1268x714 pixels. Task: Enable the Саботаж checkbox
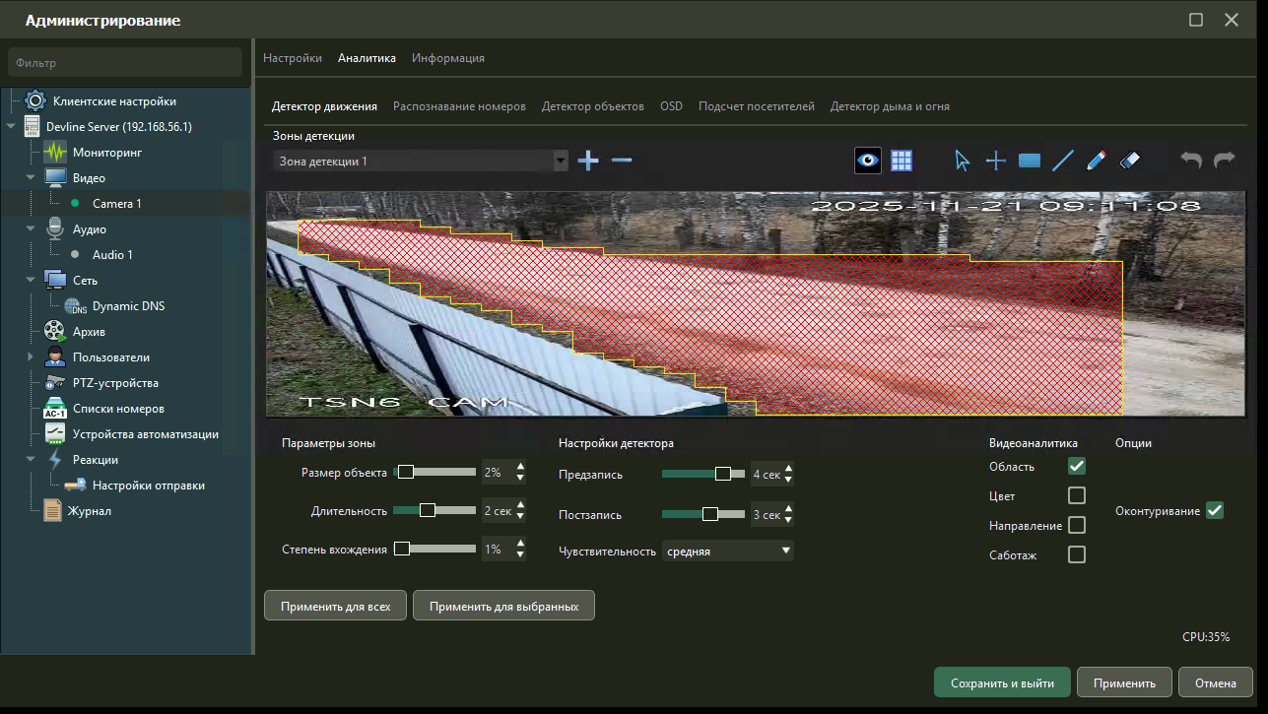click(1077, 554)
